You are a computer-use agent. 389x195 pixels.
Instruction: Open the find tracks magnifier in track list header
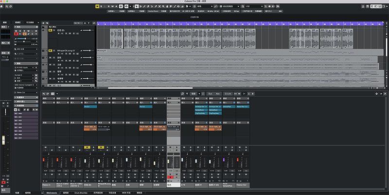94,23
